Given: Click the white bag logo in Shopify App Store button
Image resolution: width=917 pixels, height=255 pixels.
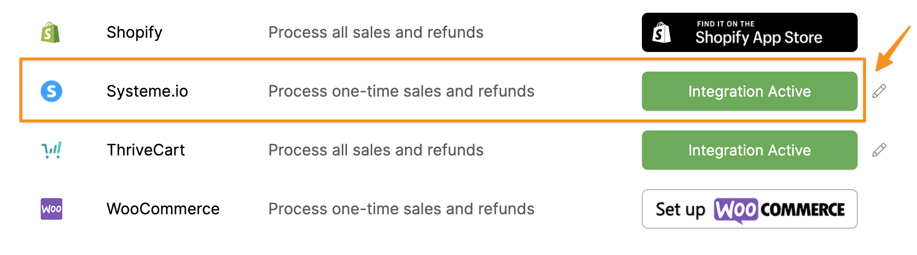Looking at the screenshot, I should pyautogui.click(x=662, y=33).
